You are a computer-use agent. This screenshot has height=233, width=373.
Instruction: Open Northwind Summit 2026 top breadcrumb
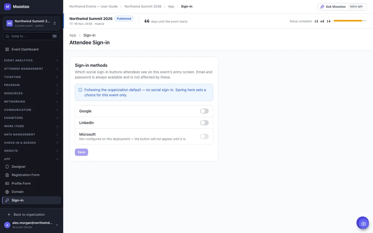coord(143,7)
